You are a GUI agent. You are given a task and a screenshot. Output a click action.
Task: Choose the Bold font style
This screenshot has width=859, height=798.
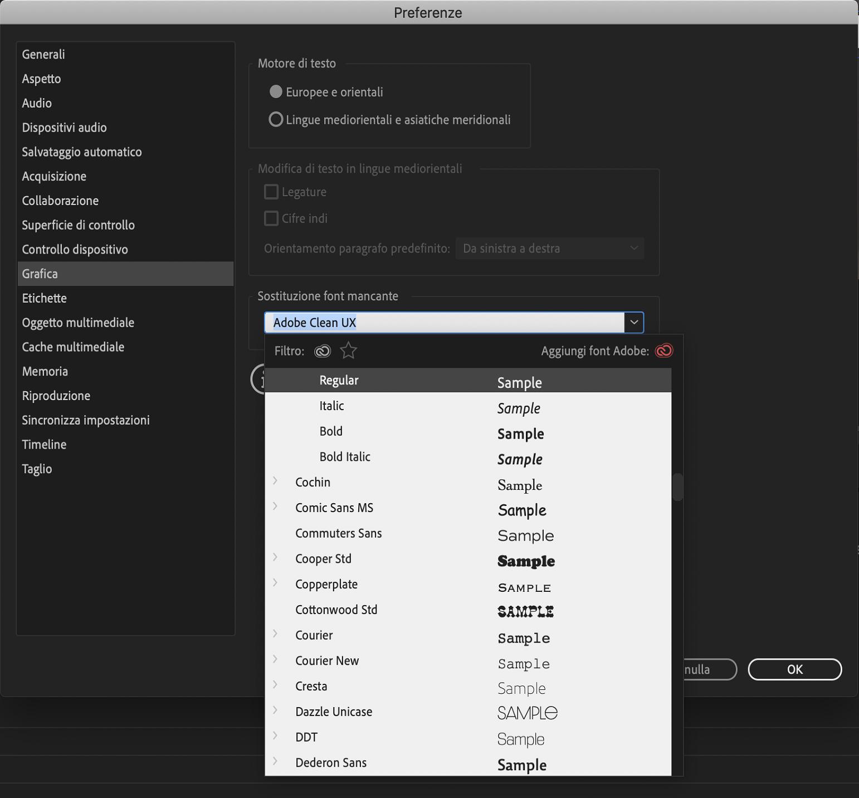[x=468, y=432]
